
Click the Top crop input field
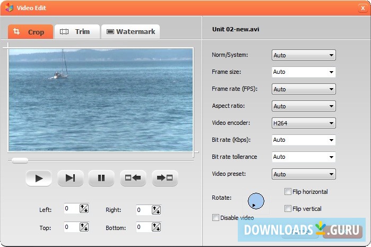tap(72, 227)
